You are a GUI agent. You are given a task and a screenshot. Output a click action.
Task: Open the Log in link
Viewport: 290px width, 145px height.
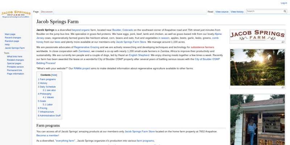pos(284,3)
